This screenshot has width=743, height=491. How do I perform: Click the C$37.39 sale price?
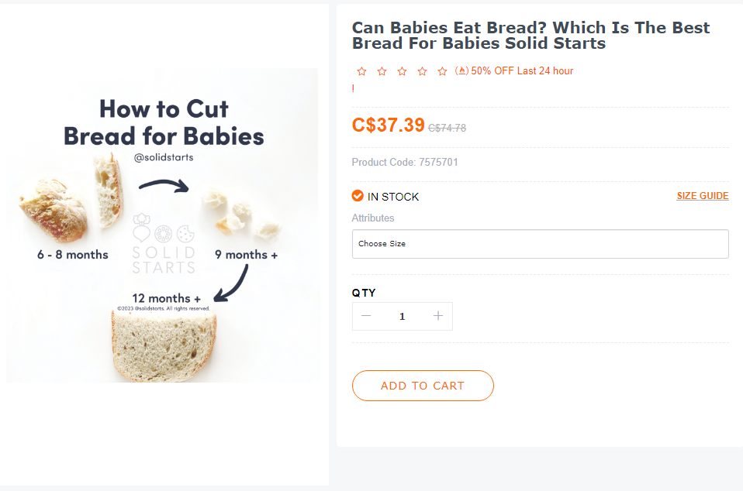tap(388, 125)
